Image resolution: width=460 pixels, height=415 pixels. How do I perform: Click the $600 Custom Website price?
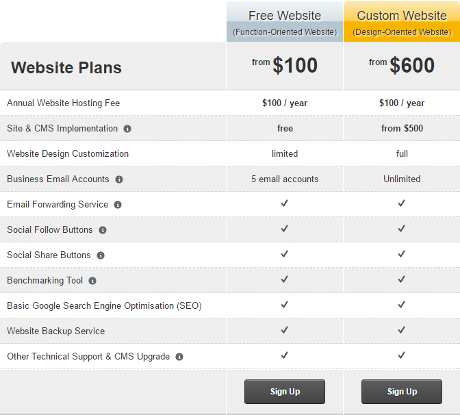411,65
